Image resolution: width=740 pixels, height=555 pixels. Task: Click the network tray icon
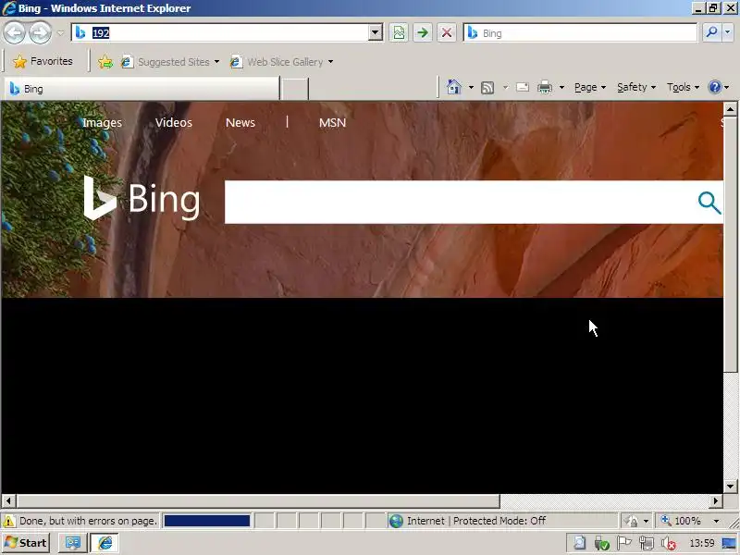point(646,544)
